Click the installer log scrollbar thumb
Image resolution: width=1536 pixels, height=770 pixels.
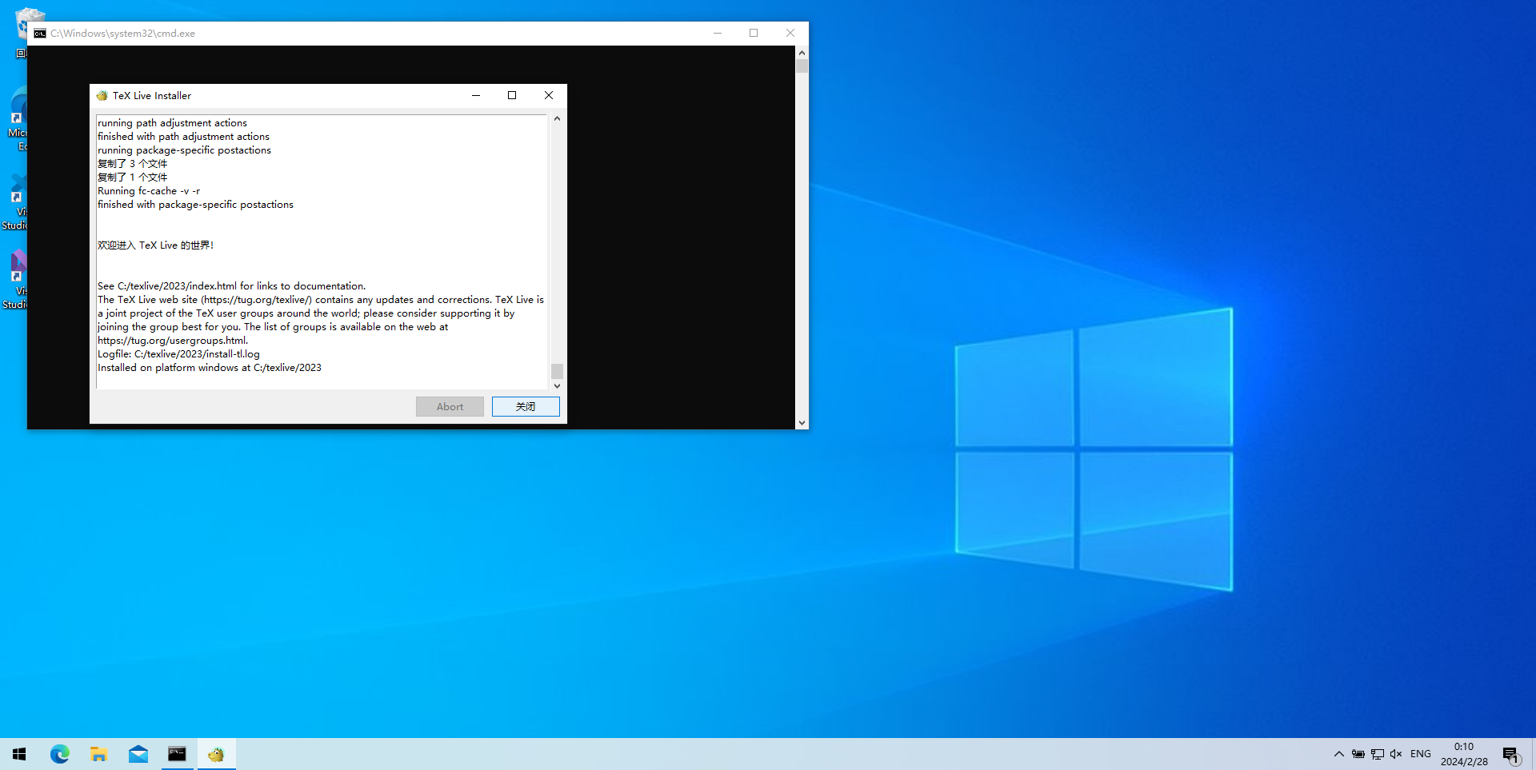point(557,371)
